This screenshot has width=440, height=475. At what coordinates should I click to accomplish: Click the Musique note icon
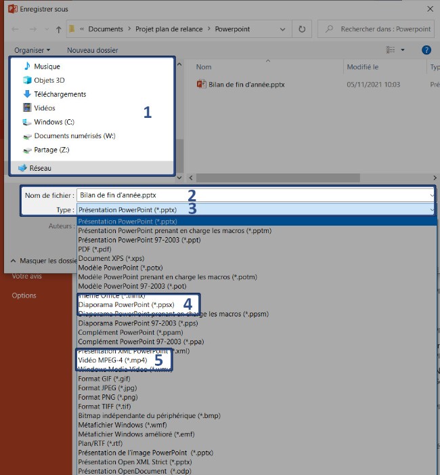[x=27, y=66]
